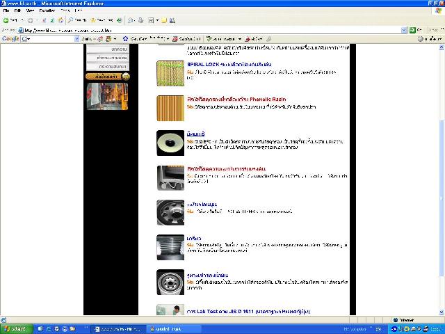Open the Edit menu
Screen dimensions: 445x334
[x=17, y=10]
